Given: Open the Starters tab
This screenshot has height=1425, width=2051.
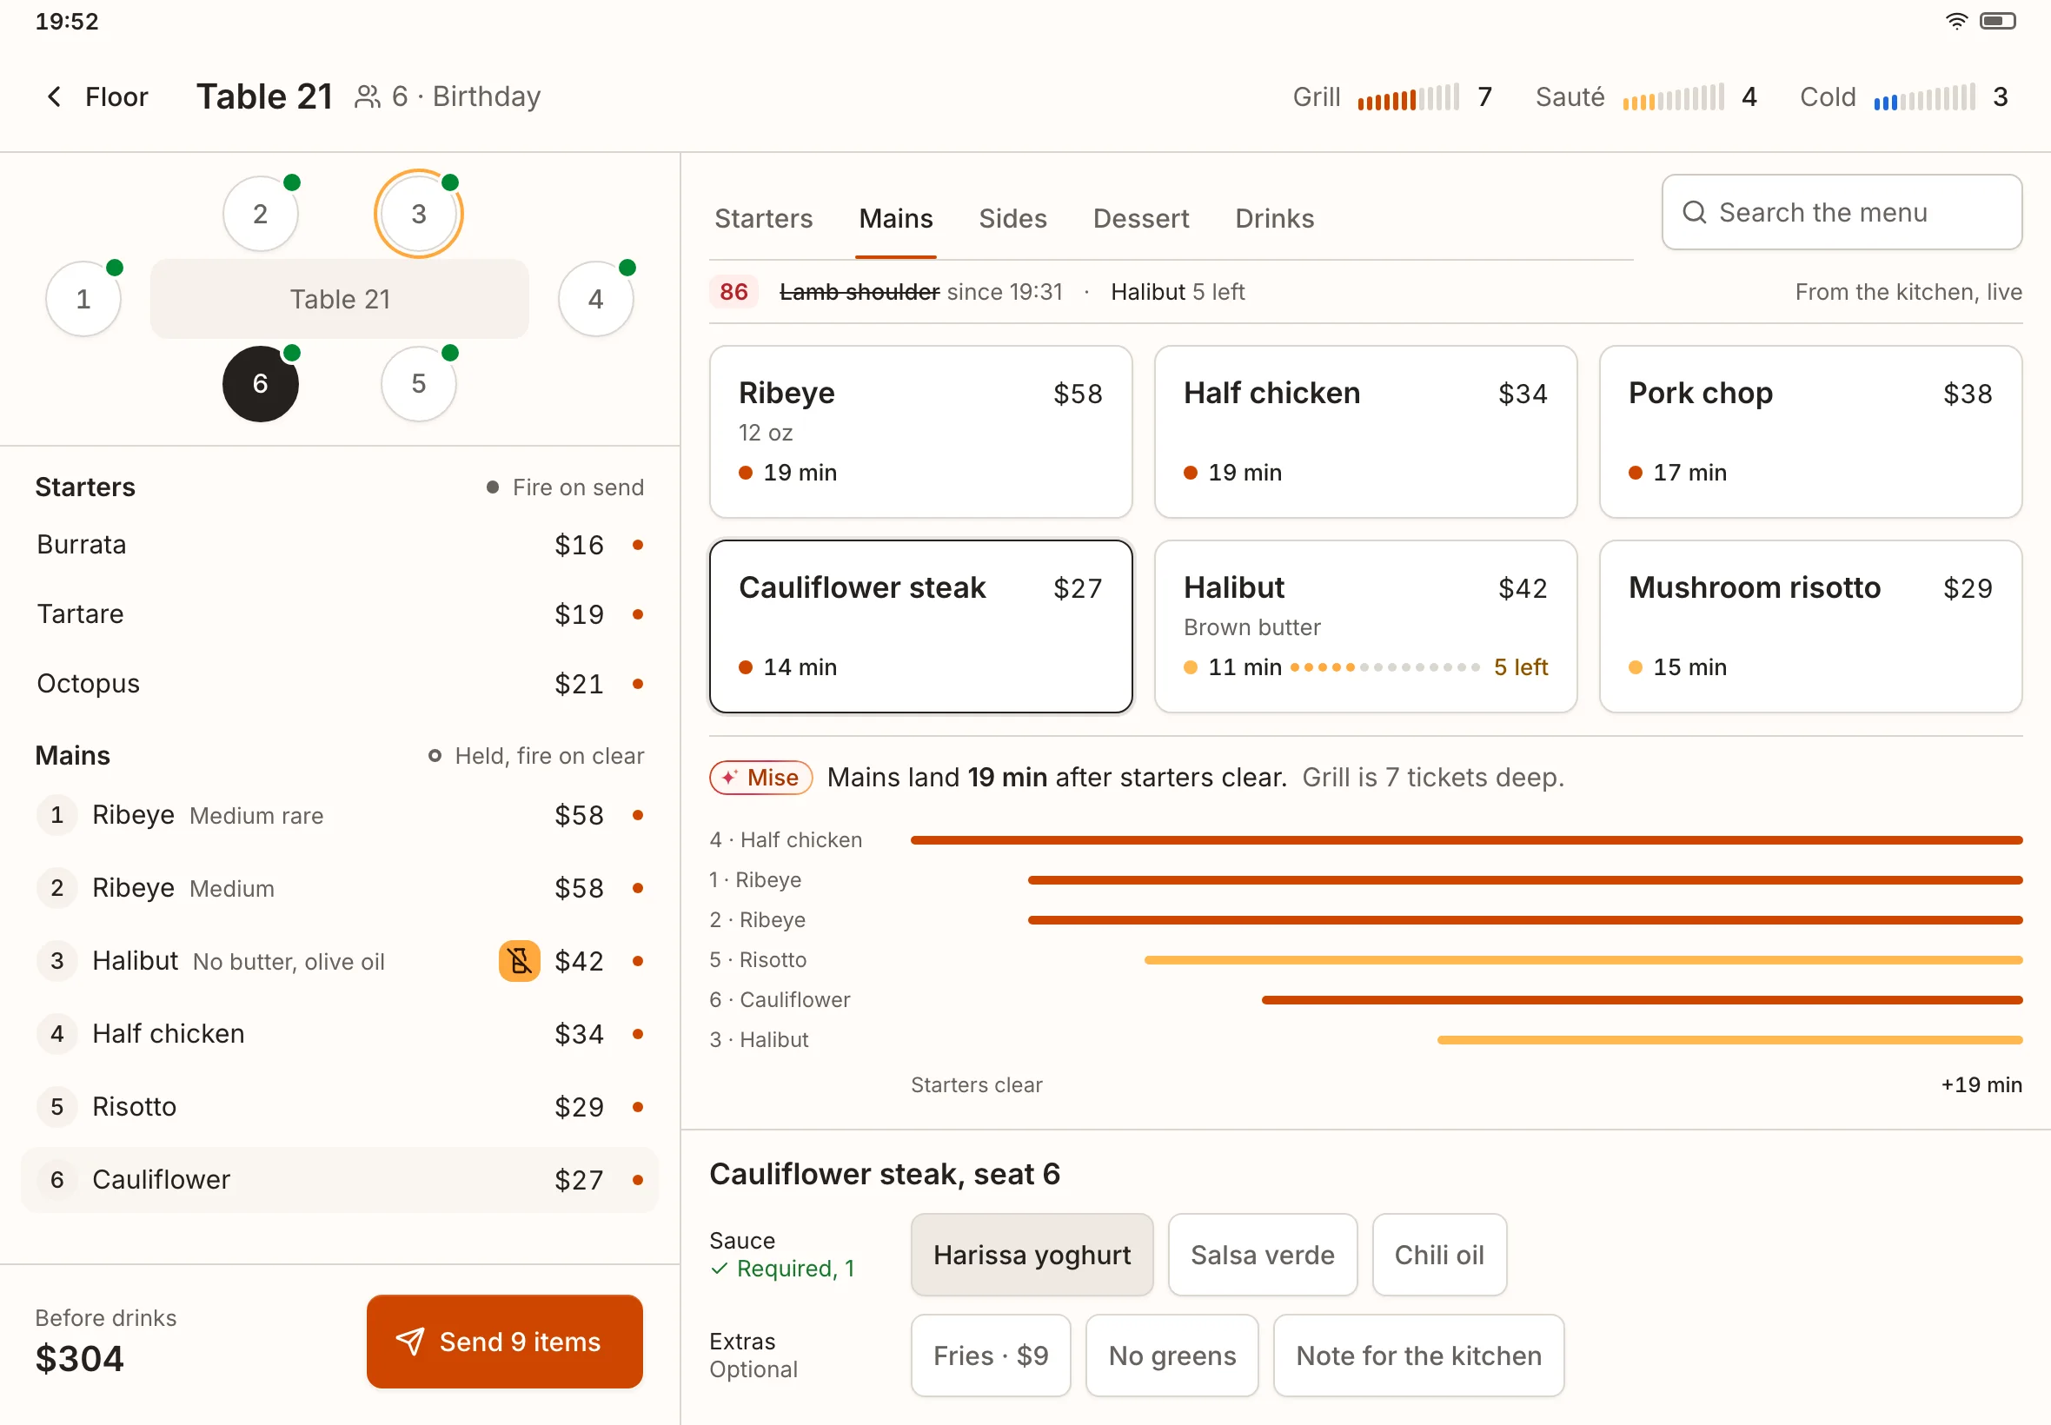Looking at the screenshot, I should [763, 219].
